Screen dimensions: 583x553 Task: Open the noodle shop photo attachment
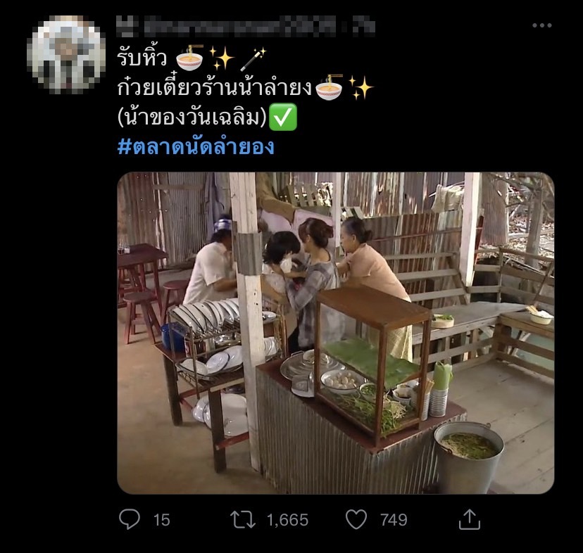tap(336, 333)
